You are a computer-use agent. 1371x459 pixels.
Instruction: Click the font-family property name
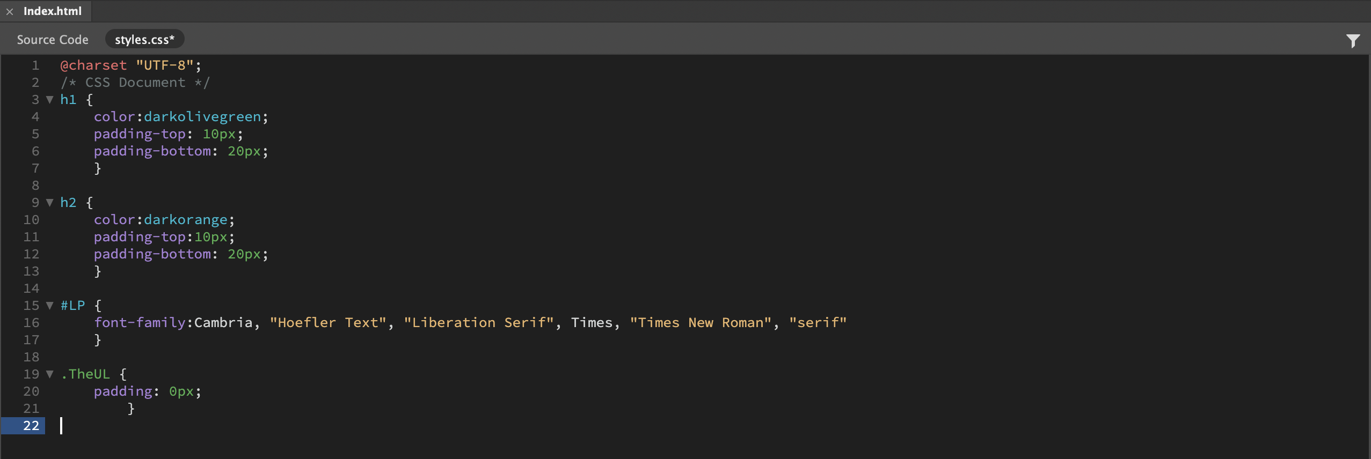pos(140,323)
